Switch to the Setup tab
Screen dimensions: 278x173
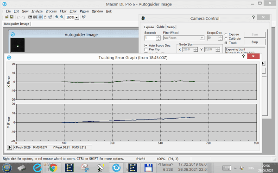[x=171, y=27]
